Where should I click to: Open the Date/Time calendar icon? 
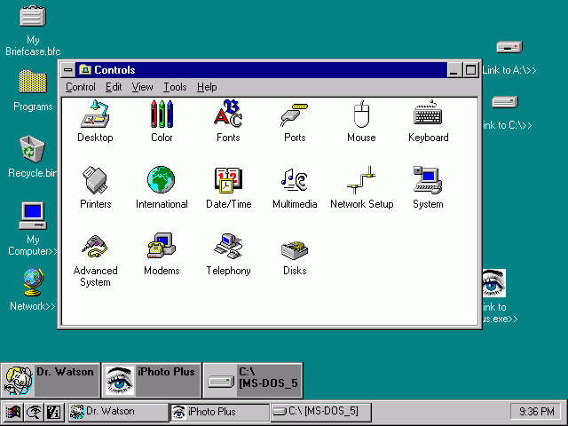(x=228, y=180)
